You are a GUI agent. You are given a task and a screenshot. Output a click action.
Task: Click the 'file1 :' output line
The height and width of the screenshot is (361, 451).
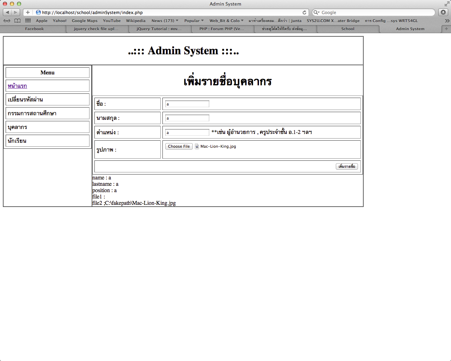(99, 197)
